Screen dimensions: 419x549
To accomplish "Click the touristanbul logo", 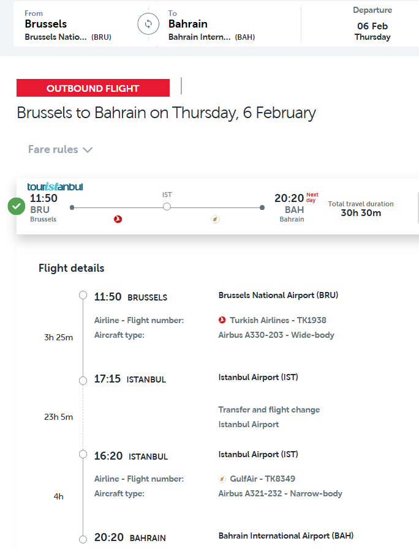I will coord(55,187).
